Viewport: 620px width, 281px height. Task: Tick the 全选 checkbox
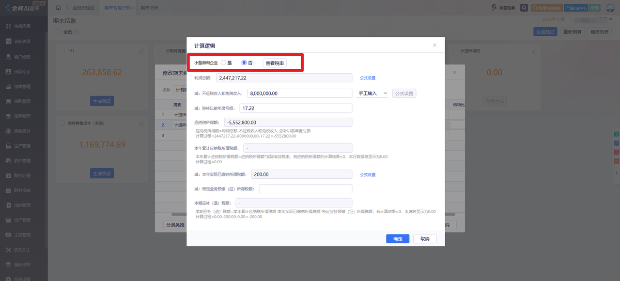58,32
